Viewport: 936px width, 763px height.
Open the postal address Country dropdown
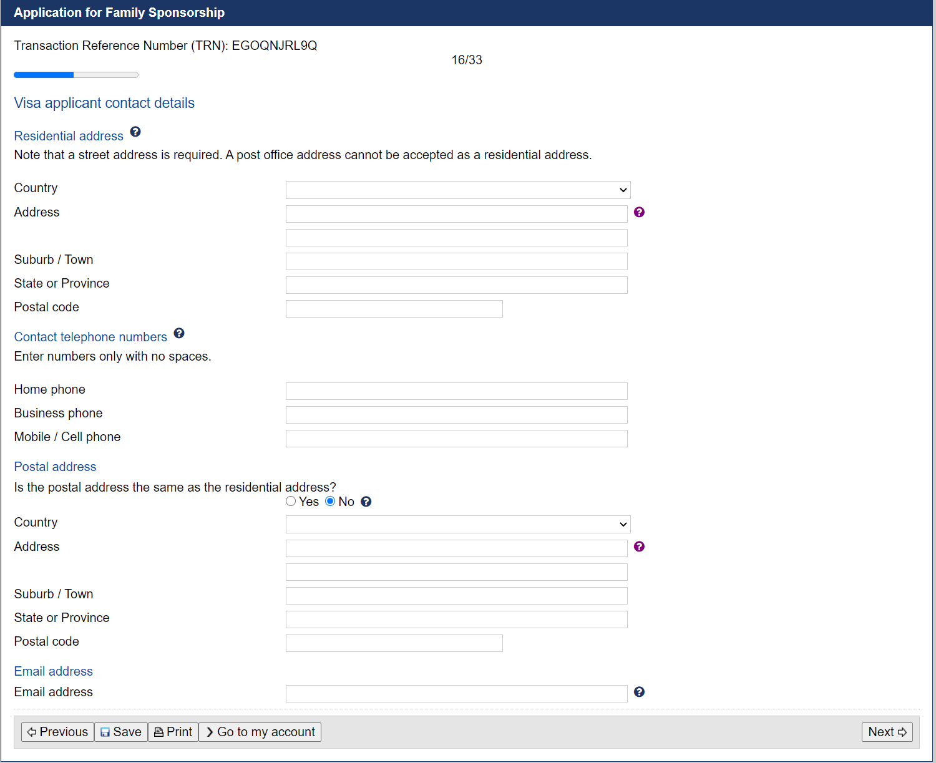coord(458,524)
